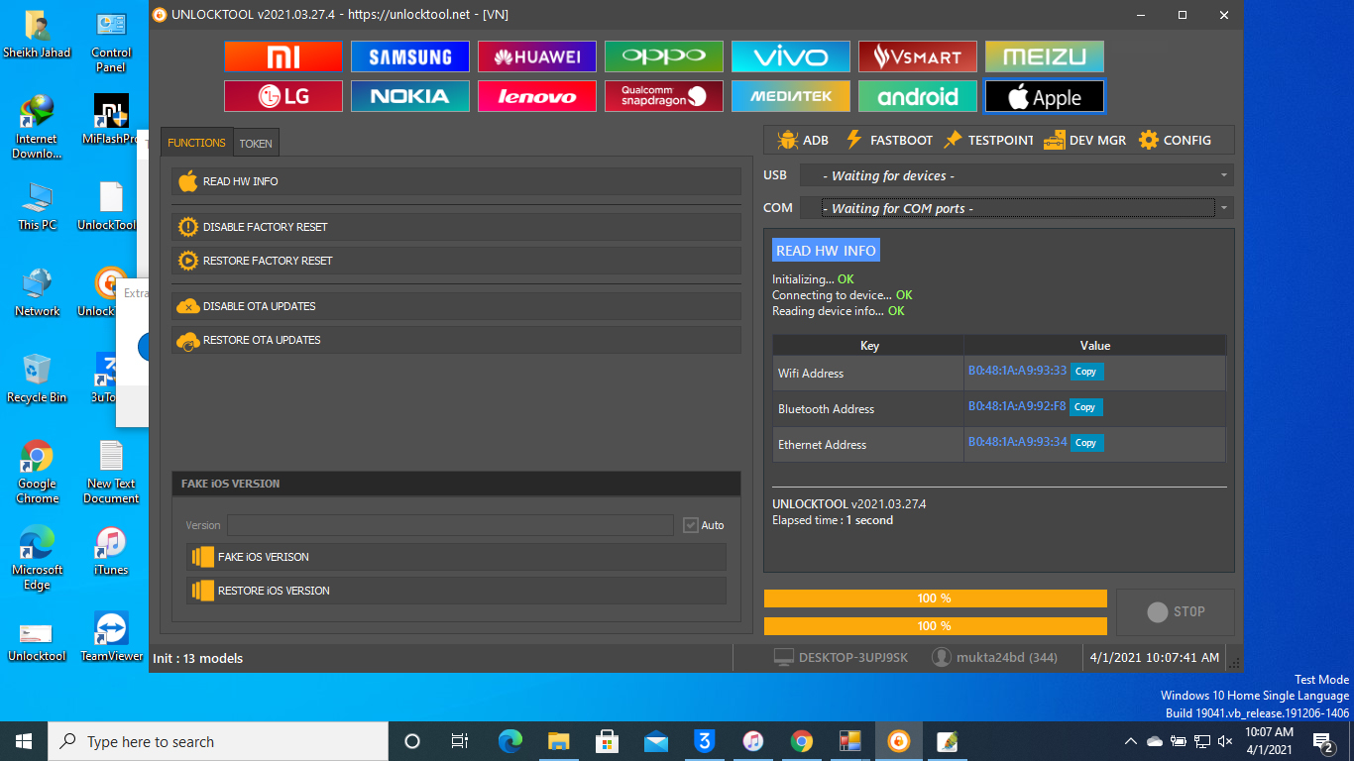Image resolution: width=1354 pixels, height=761 pixels.
Task: Click the READ HW INFO button
Action: point(456,181)
